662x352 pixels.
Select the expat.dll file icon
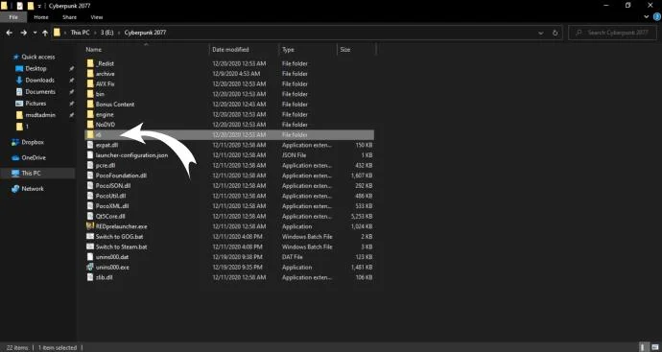coord(90,145)
